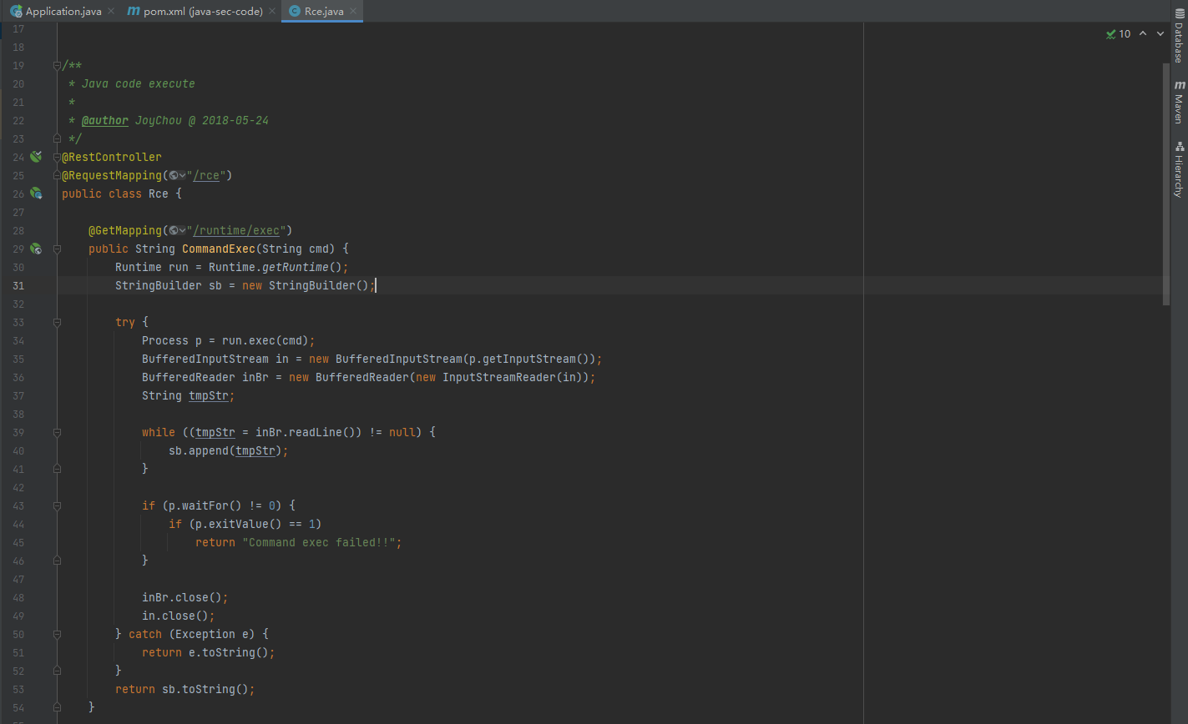The width and height of the screenshot is (1188, 724).
Task: Click "public class Rce" declaration
Action: pos(115,194)
